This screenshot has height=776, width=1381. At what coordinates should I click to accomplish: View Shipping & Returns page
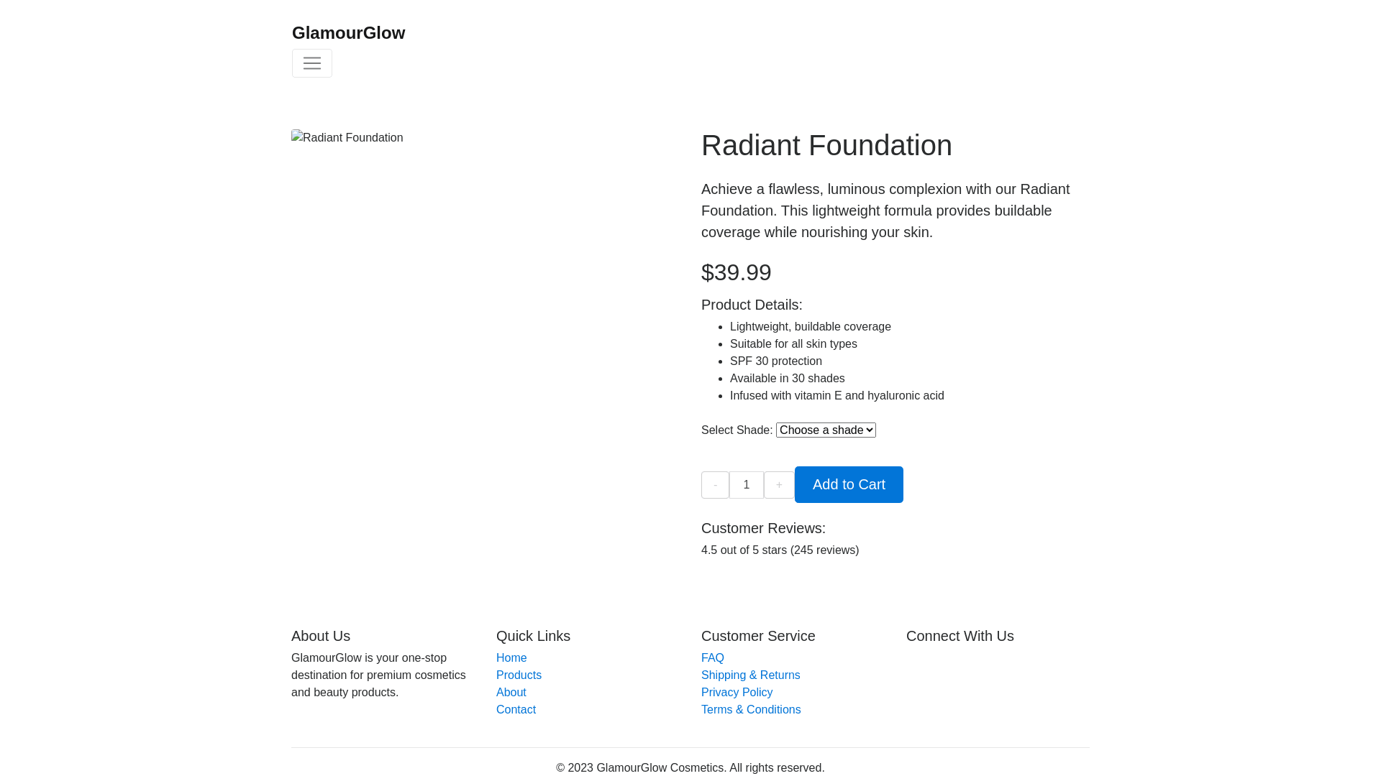[750, 675]
